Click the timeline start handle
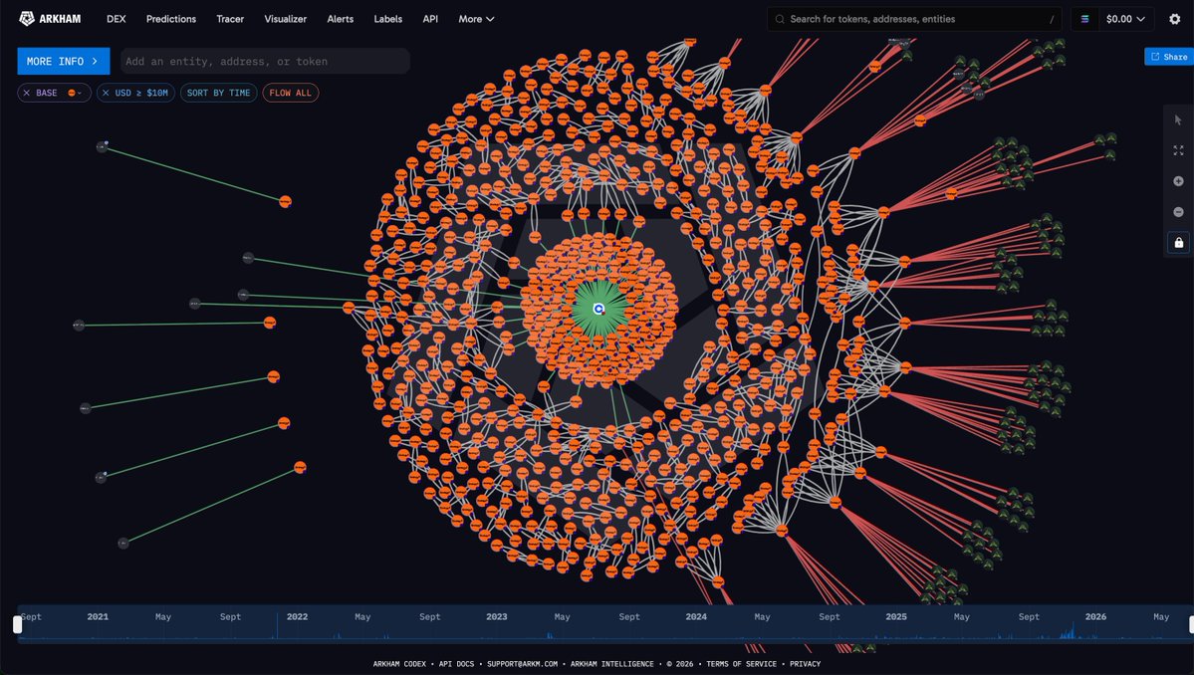Image resolution: width=1194 pixels, height=675 pixels. pos(18,624)
